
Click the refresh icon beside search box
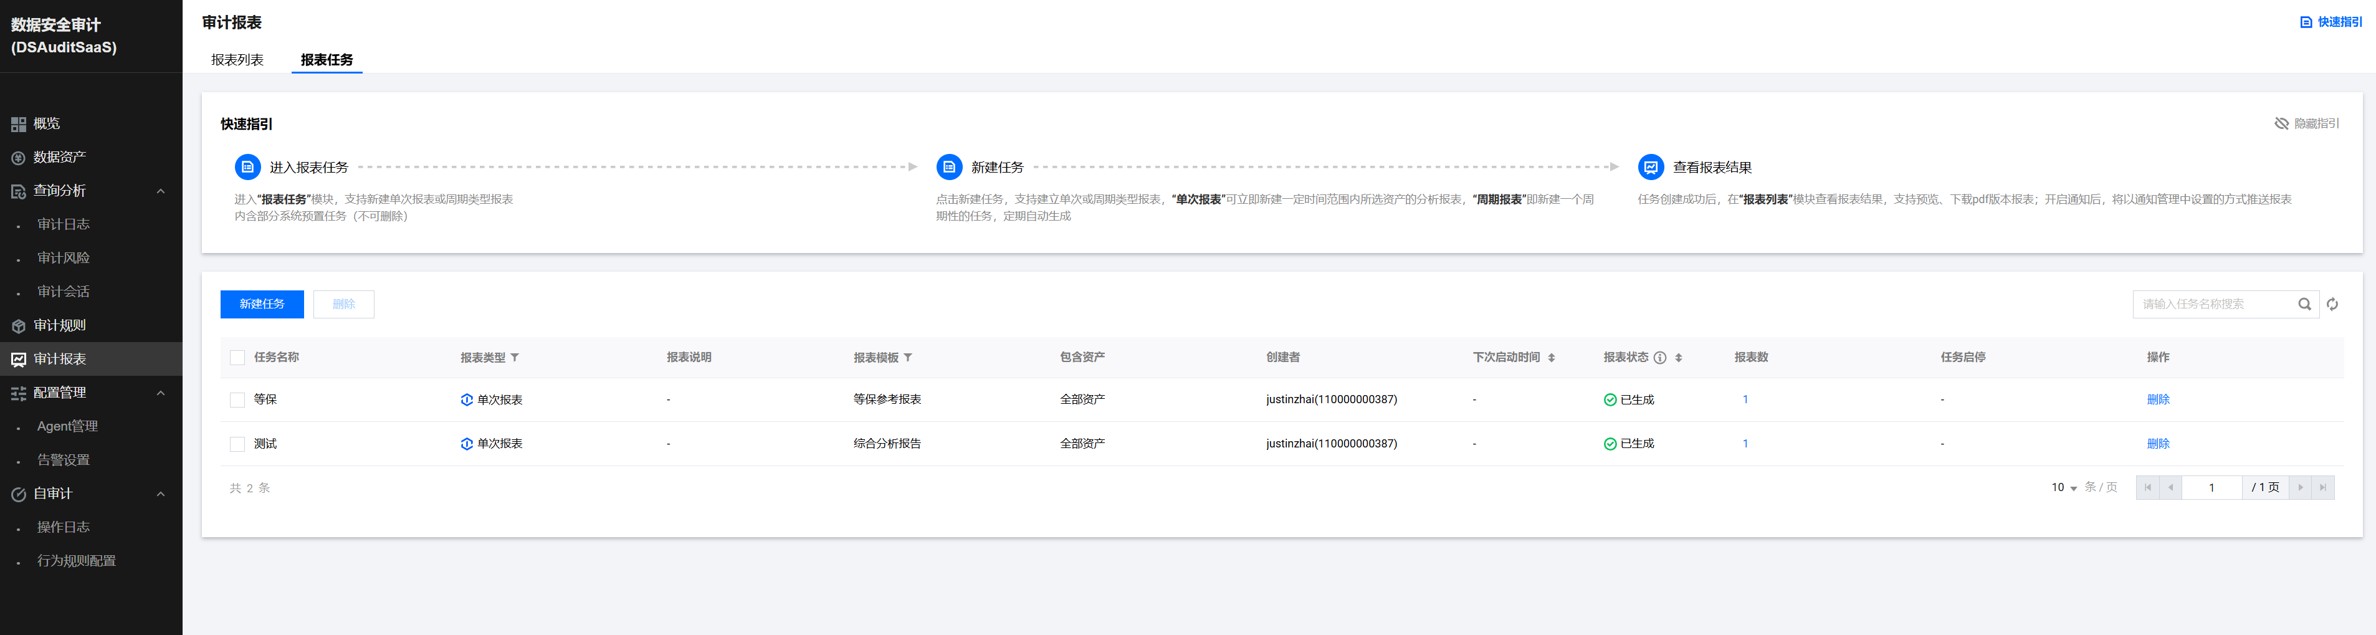pyautogui.click(x=2332, y=303)
